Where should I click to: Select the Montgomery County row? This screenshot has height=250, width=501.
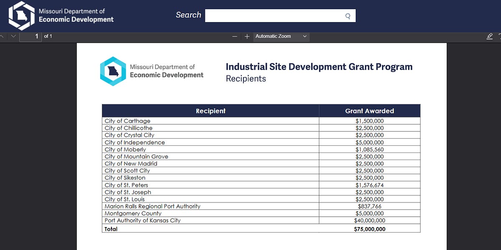261,213
